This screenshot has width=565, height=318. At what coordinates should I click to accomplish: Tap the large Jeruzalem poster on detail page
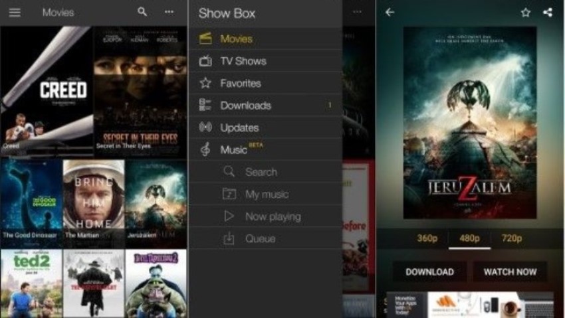[469, 123]
